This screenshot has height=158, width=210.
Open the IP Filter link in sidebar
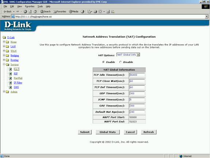[18, 83]
